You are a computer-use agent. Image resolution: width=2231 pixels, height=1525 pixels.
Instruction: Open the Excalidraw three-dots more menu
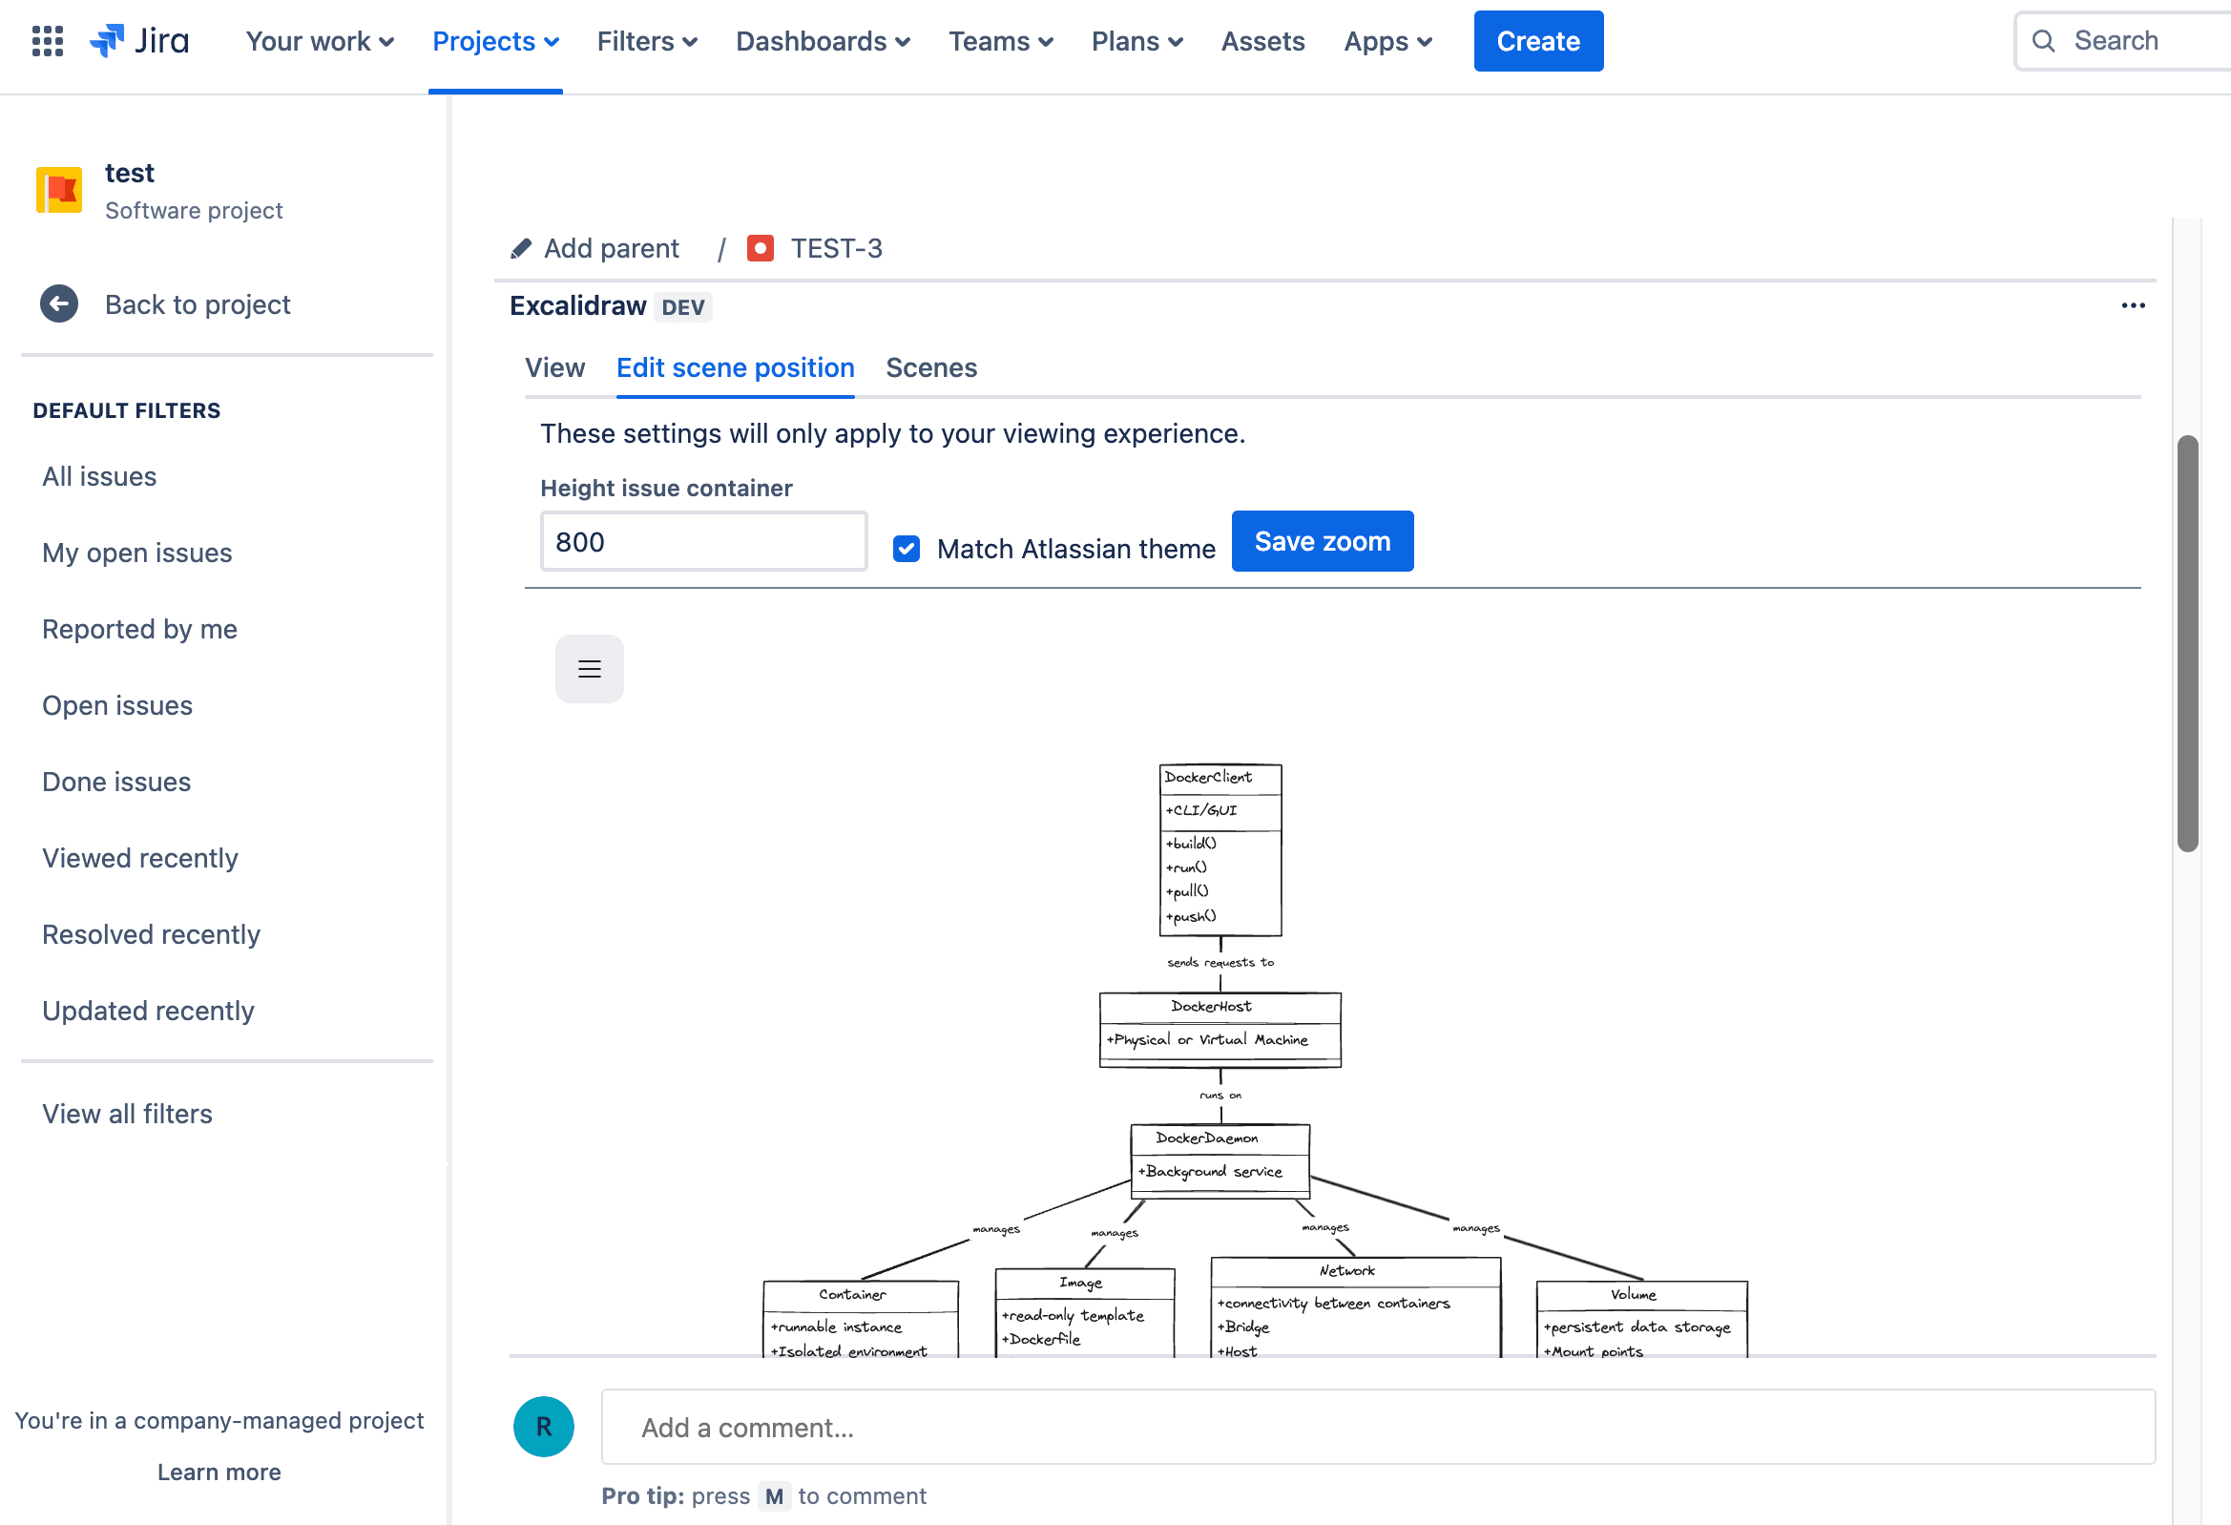click(2132, 305)
